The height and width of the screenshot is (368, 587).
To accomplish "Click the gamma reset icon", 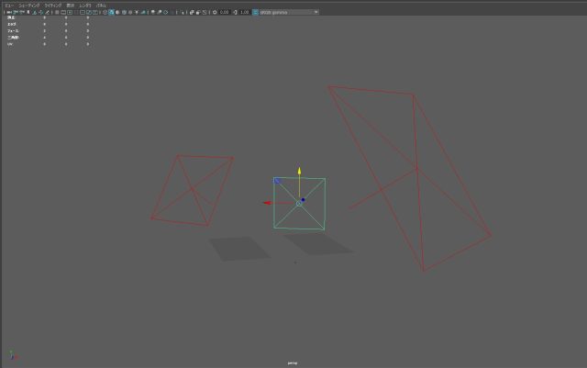I will pyautogui.click(x=234, y=12).
